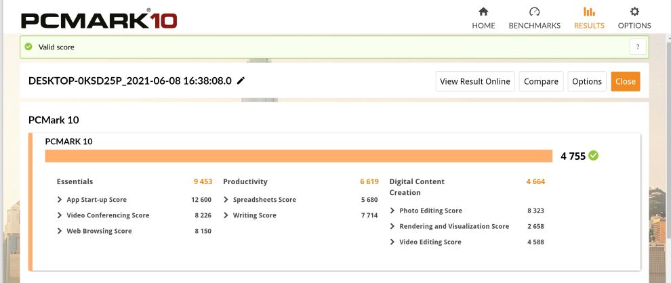Click the value 12 600
The image size is (671, 283).
tap(201, 200)
